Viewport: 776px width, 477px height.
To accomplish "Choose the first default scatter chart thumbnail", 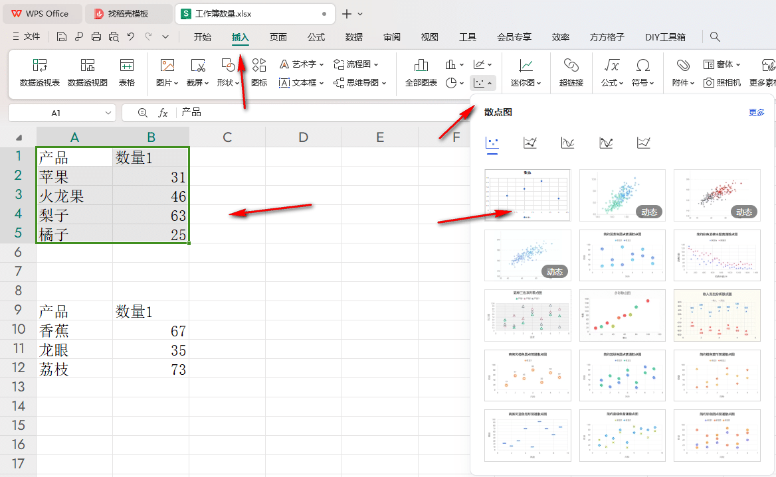I will coord(528,195).
